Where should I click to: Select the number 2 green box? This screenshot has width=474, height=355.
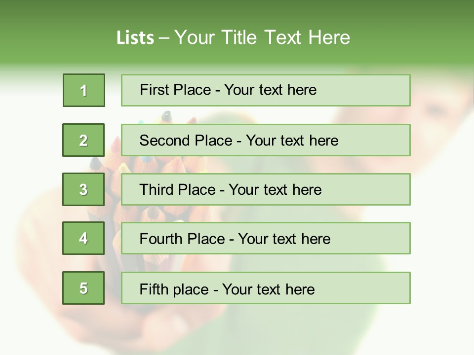tap(83, 140)
